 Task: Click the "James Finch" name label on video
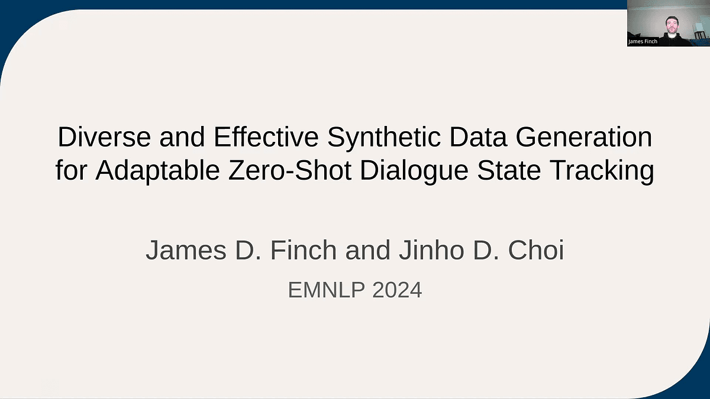[643, 42]
